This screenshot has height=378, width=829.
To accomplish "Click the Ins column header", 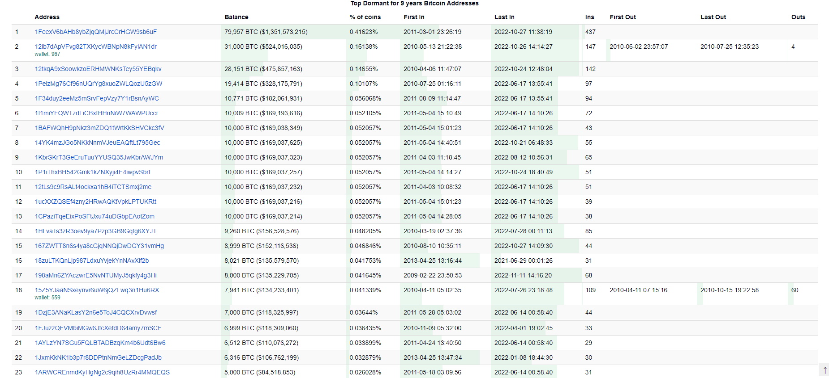I will click(589, 17).
